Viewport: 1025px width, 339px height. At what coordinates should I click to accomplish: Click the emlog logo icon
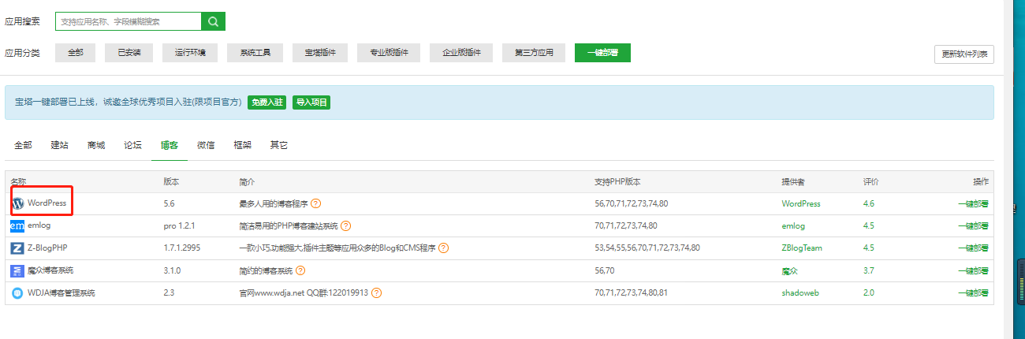pos(18,225)
